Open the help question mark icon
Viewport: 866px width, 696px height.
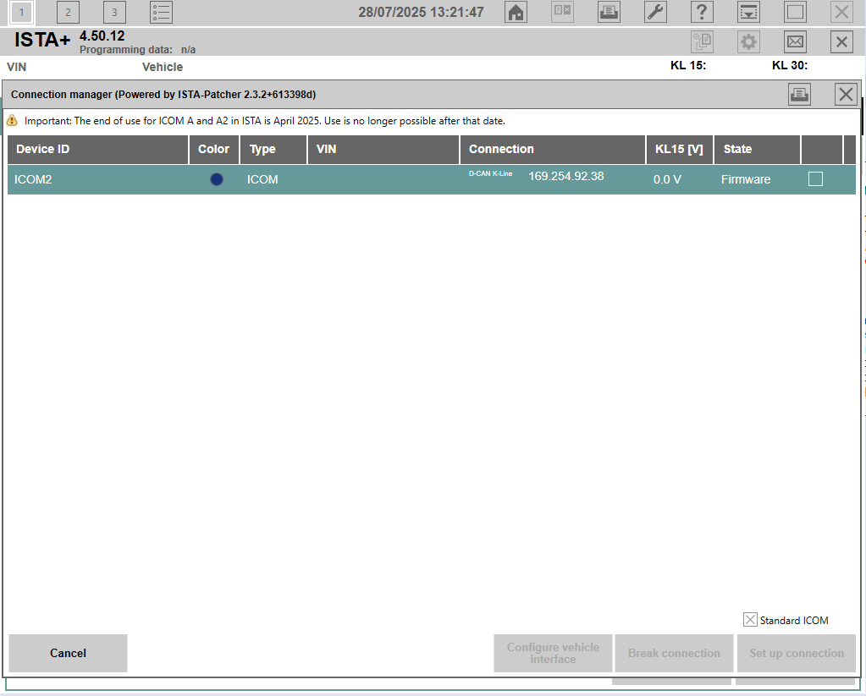[702, 12]
